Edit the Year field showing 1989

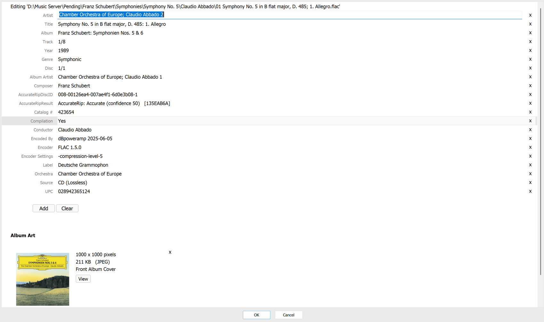[63, 50]
